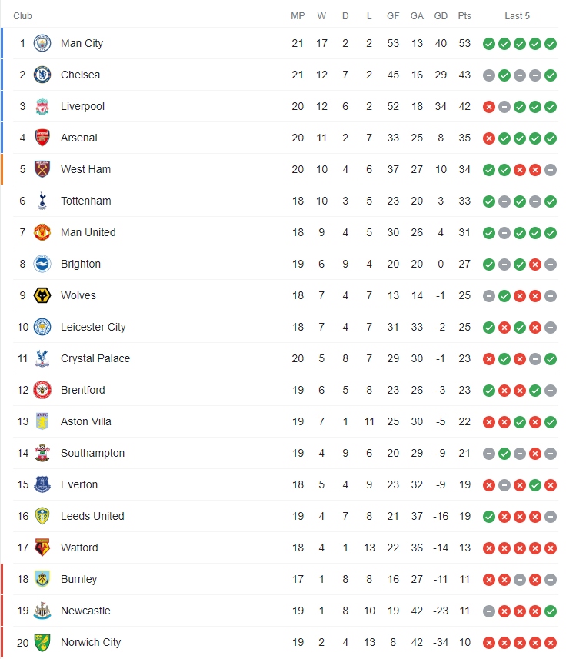Click the Wolves club logo
This screenshot has height=659, width=576.
click(x=42, y=295)
